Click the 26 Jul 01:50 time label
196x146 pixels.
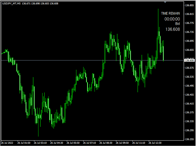pos(24,143)
